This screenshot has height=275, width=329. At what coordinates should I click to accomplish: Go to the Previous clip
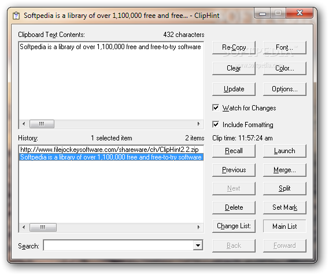234,170
